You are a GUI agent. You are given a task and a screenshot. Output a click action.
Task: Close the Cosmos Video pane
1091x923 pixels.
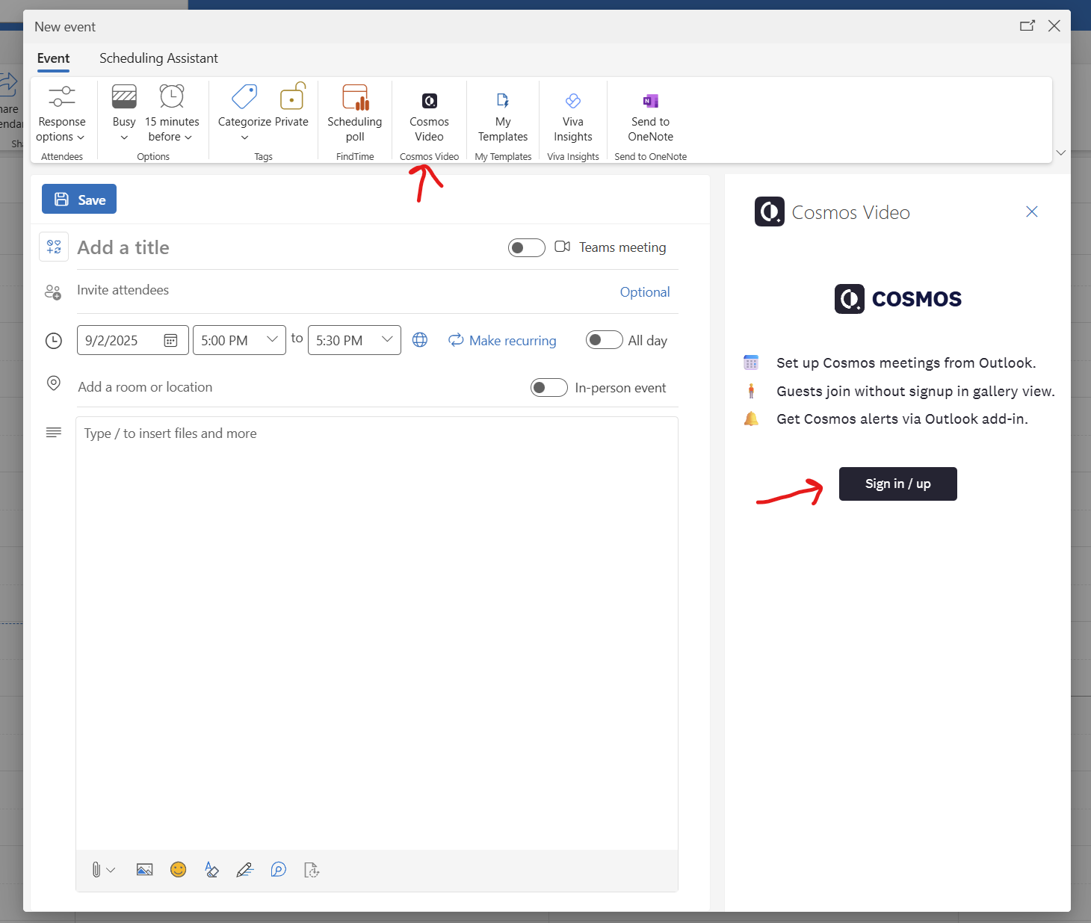point(1031,212)
